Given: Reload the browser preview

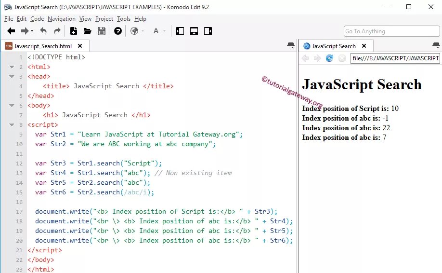Looking at the screenshot, I should tap(329, 58).
